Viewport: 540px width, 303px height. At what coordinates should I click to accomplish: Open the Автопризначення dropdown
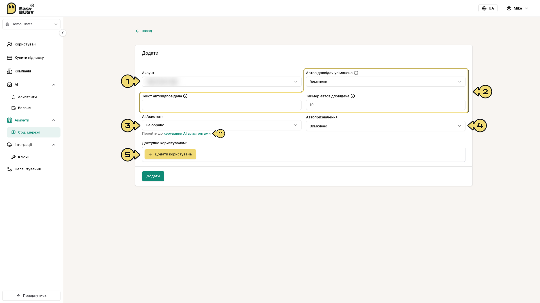point(386,126)
